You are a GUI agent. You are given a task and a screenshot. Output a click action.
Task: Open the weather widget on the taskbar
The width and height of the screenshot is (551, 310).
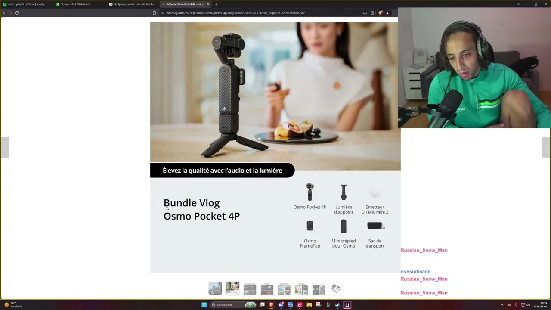(13, 305)
